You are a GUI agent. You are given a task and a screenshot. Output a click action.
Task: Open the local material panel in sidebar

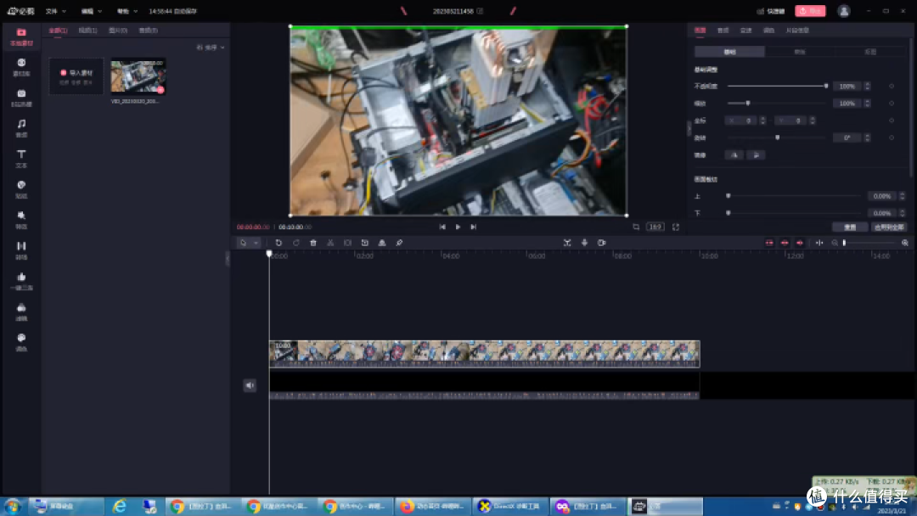tap(21, 36)
